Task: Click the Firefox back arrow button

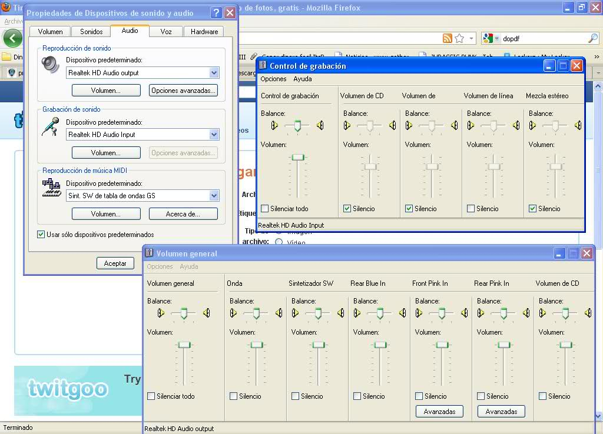Action: click(x=12, y=39)
